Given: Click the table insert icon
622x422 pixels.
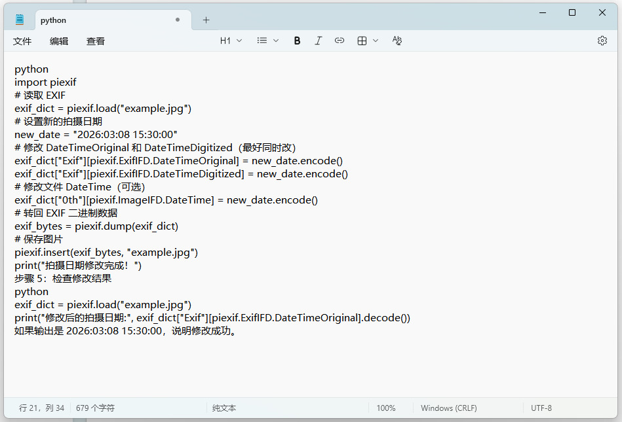Looking at the screenshot, I should [x=362, y=41].
